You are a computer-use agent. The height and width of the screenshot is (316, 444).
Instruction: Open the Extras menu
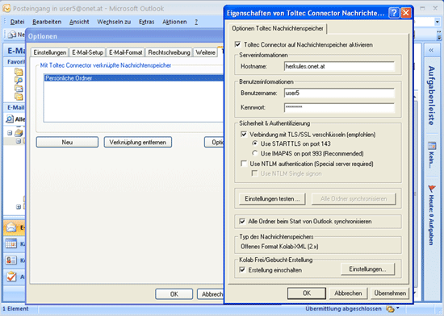[146, 22]
